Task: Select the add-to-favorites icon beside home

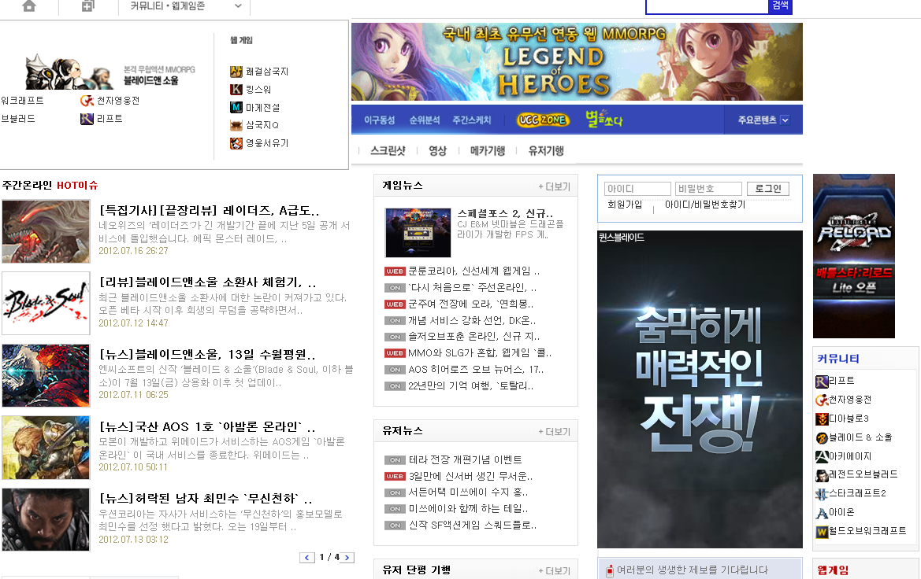Action: [x=87, y=7]
